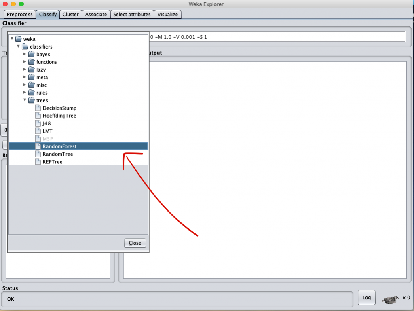Viewport: 414px width, 311px height.
Task: Click the RandomTree file icon
Action: click(38, 154)
